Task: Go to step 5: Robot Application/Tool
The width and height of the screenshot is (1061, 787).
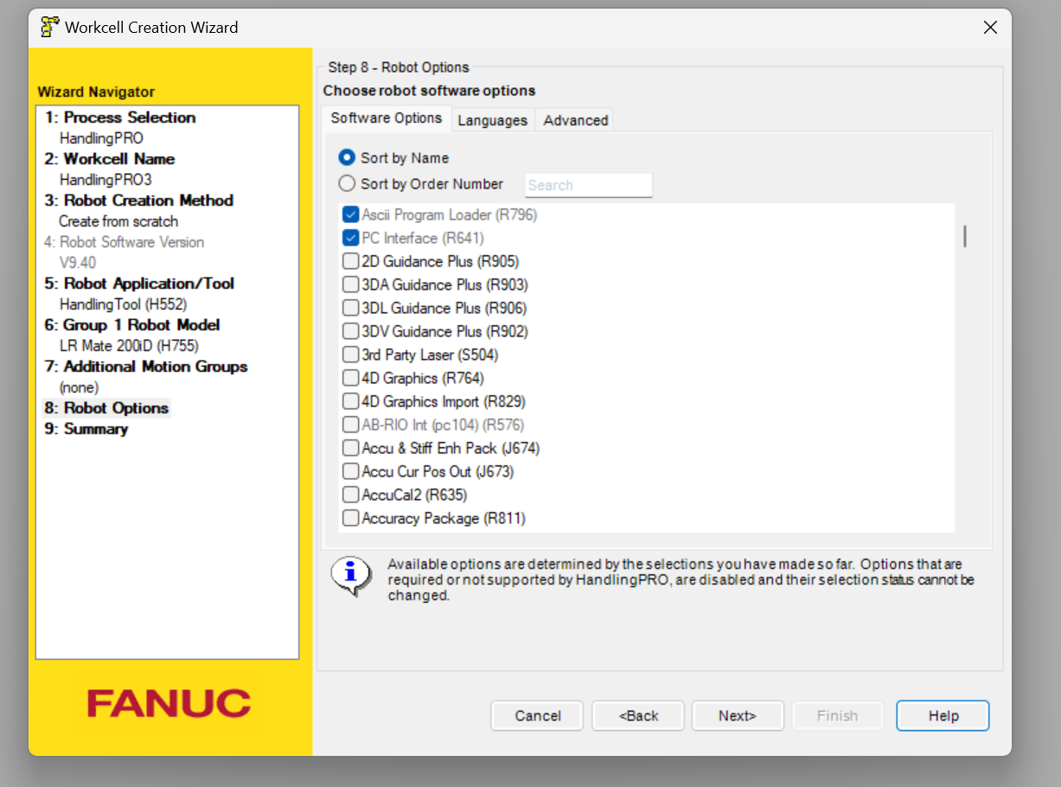Action: pyautogui.click(x=139, y=284)
